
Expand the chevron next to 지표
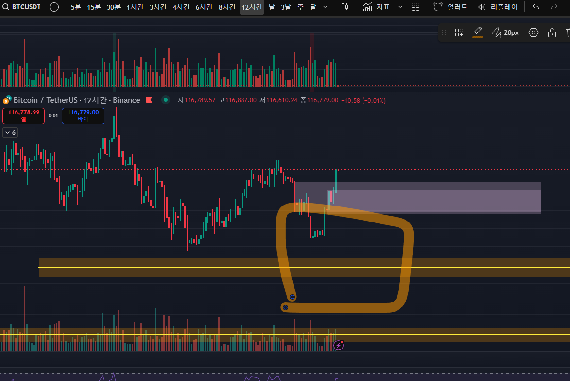click(400, 7)
